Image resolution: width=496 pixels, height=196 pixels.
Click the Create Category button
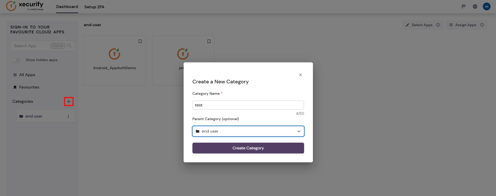point(248,148)
